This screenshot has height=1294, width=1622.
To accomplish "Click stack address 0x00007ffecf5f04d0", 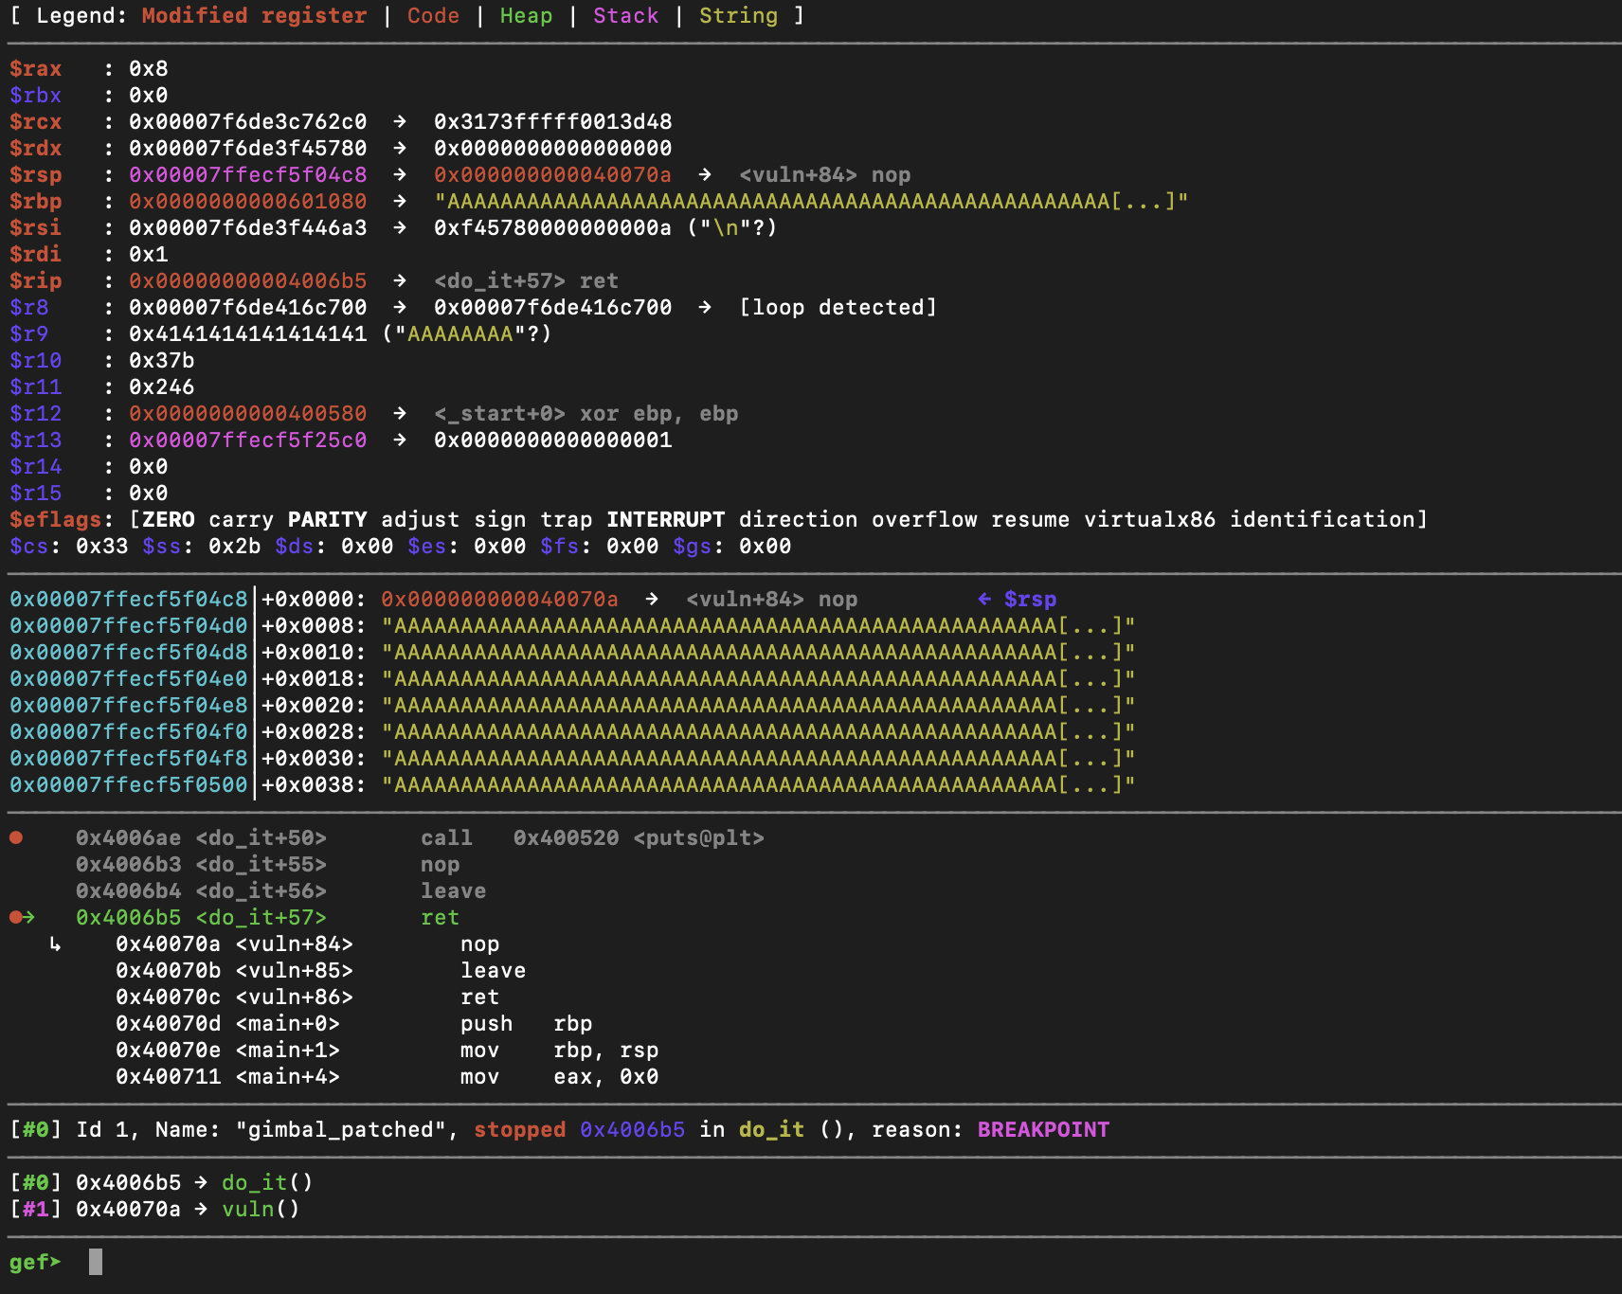I will click(129, 625).
